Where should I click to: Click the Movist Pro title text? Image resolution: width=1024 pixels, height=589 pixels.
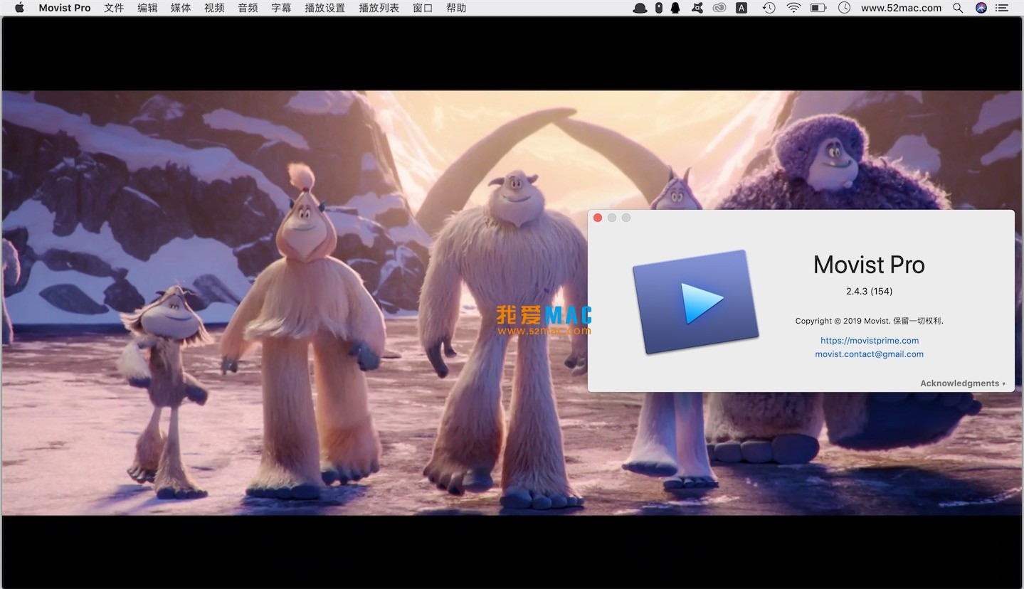pos(869,265)
